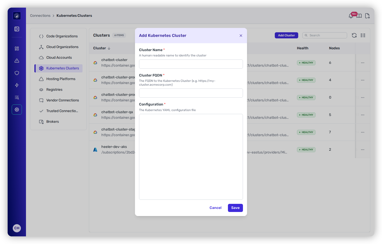Sort by the Cluster column arrow

[x=109, y=48]
